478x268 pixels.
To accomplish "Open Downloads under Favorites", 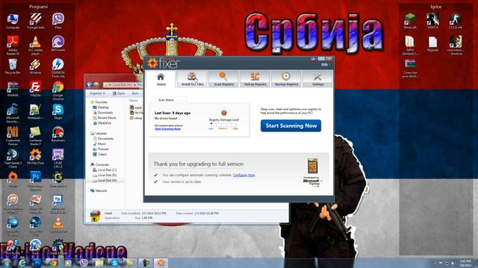I will [103, 112].
